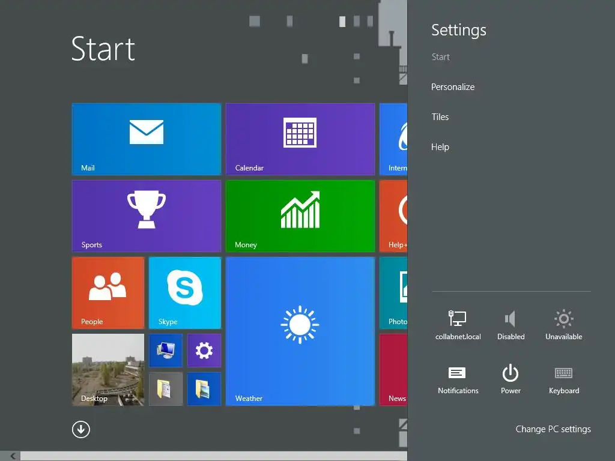This screenshot has width=615, height=461.
Task: Open the gray documents folder tile
Action: (166, 388)
